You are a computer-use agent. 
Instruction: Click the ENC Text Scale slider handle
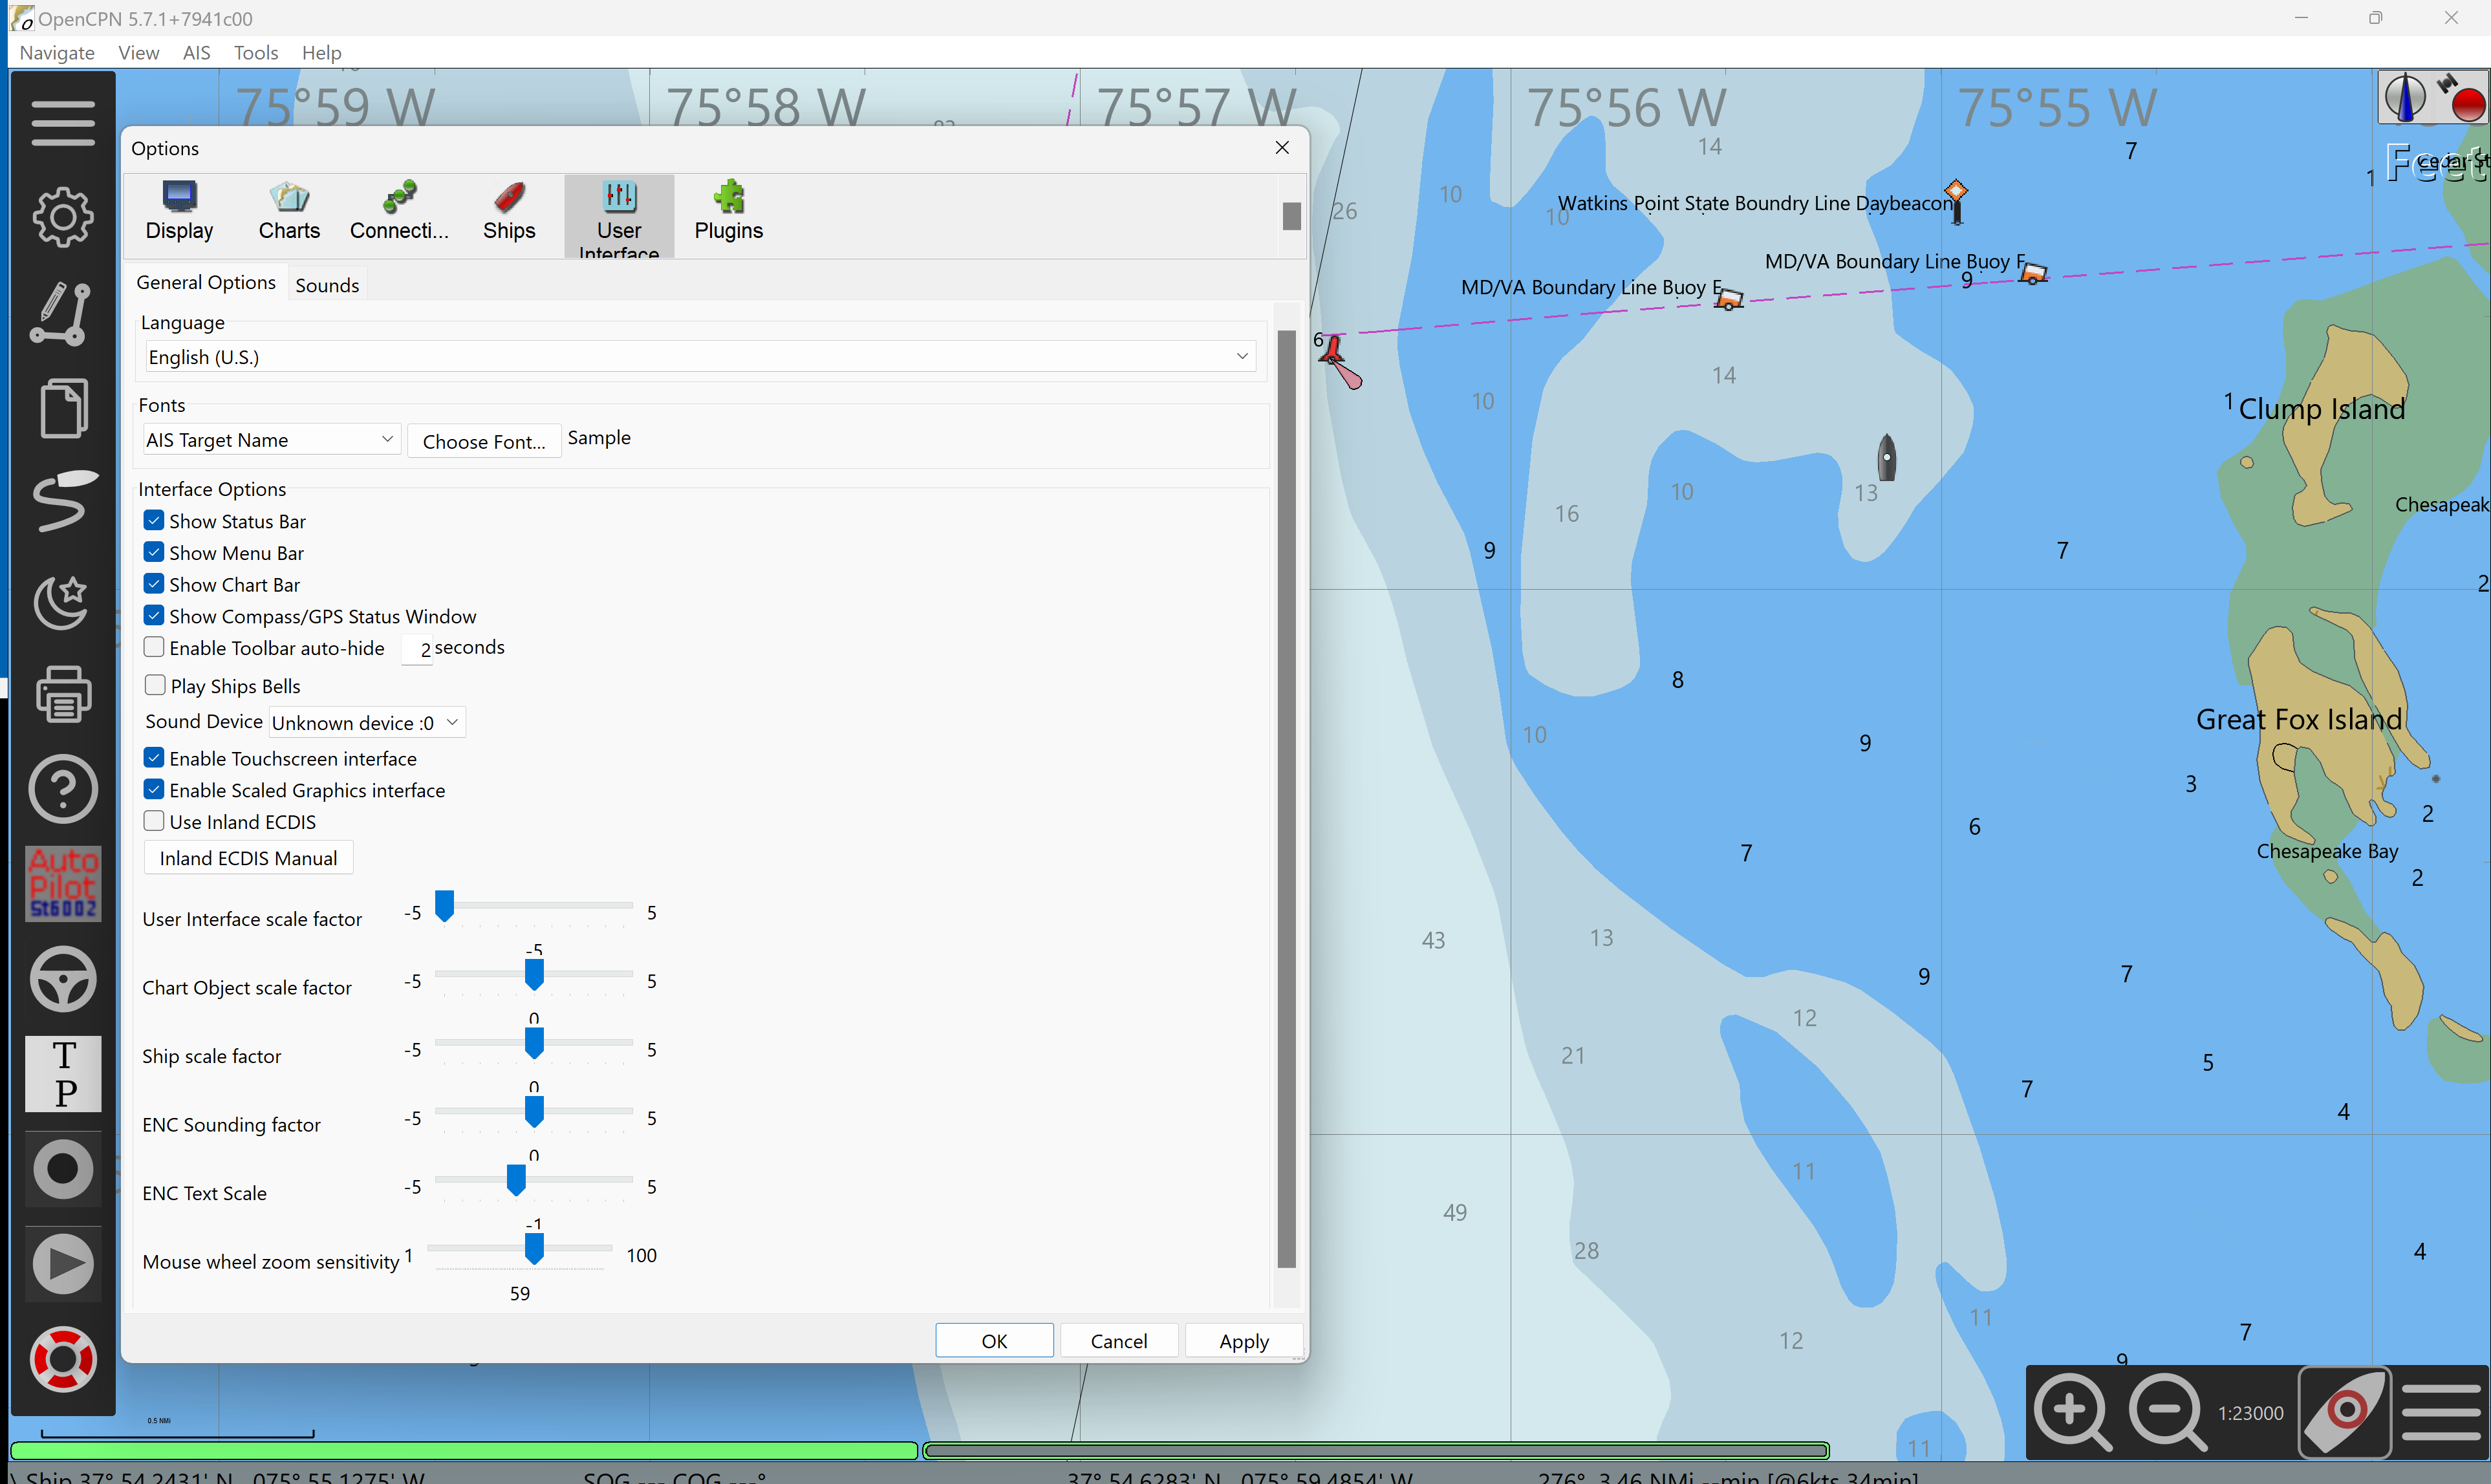click(x=516, y=1180)
